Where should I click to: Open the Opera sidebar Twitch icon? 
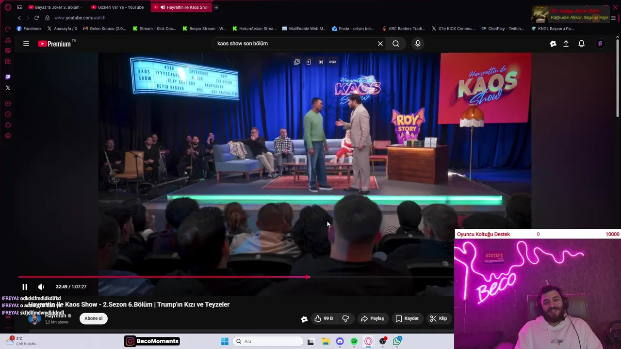[8, 77]
